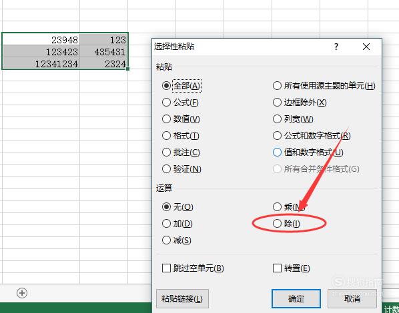The image size is (399, 313).
Task: Confirm with the 确定 button
Action: click(x=296, y=298)
